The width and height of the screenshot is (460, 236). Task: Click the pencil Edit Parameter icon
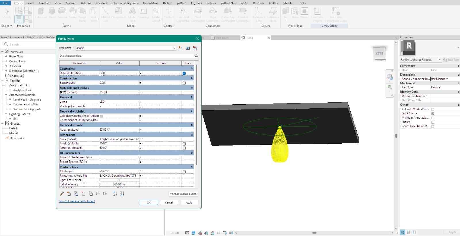62,194
